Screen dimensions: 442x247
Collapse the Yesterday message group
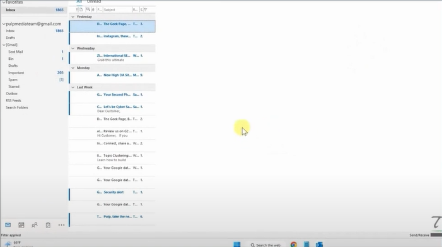[73, 17]
